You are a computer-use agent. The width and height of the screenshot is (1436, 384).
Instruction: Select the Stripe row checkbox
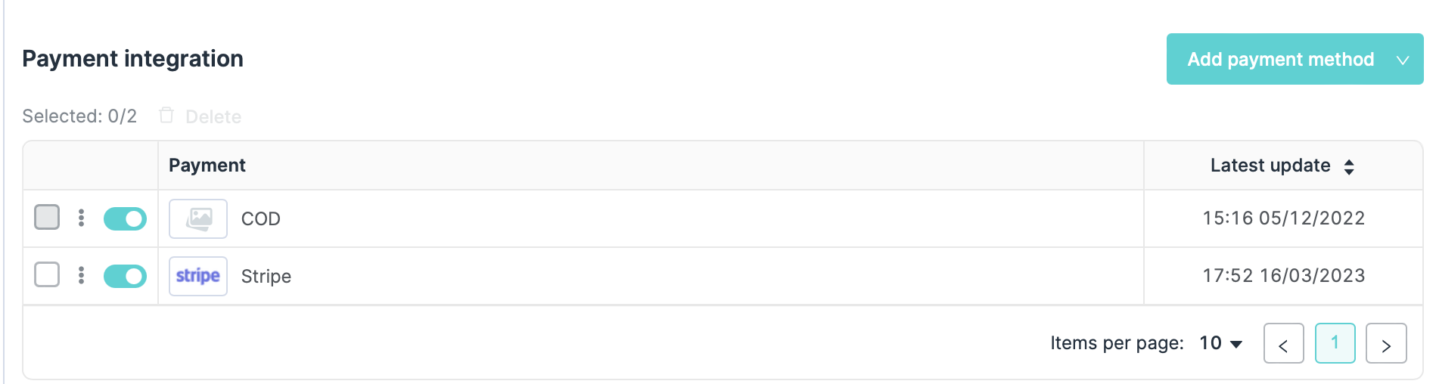[x=47, y=274]
